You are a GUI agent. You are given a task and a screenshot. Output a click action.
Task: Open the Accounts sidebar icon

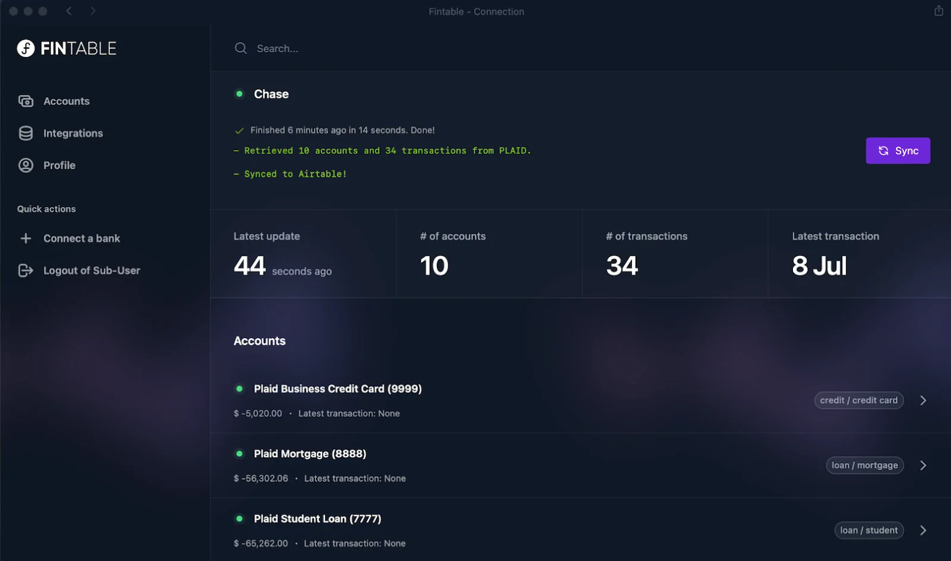point(26,102)
